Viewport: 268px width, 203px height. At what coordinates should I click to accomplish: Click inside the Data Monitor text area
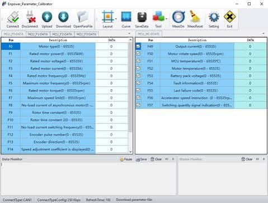pos(88,178)
